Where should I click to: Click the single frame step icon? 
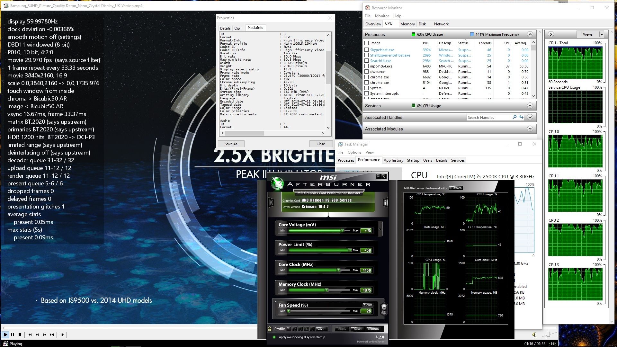tap(62, 334)
